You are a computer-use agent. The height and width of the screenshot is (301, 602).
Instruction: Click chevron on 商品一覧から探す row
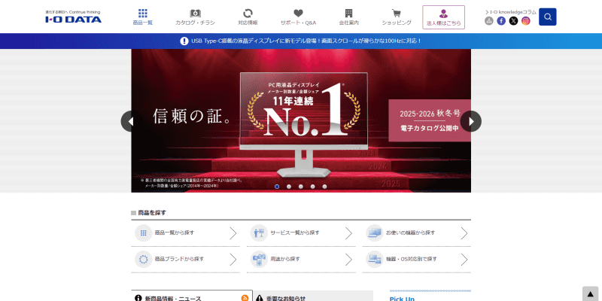click(233, 233)
